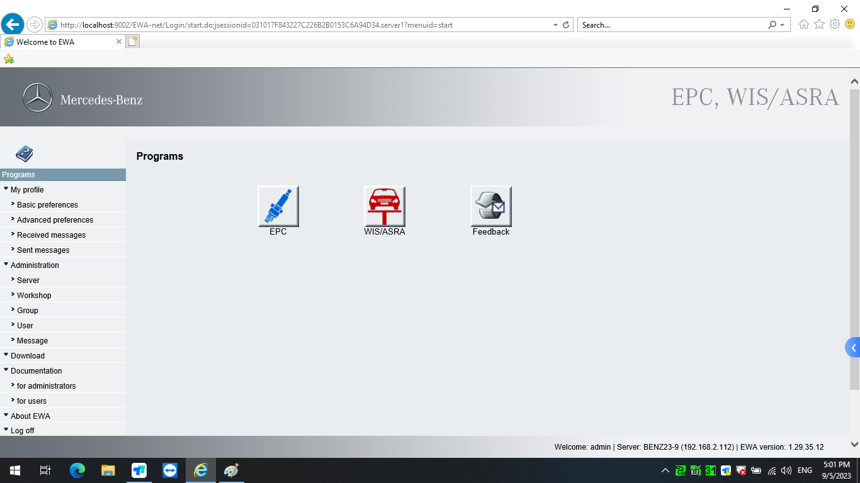Screen dimensions: 860x483
Task: Open a new browser tab
Action: pos(132,42)
